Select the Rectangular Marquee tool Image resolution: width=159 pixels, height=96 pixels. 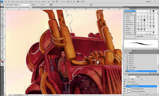[x=2, y=12]
